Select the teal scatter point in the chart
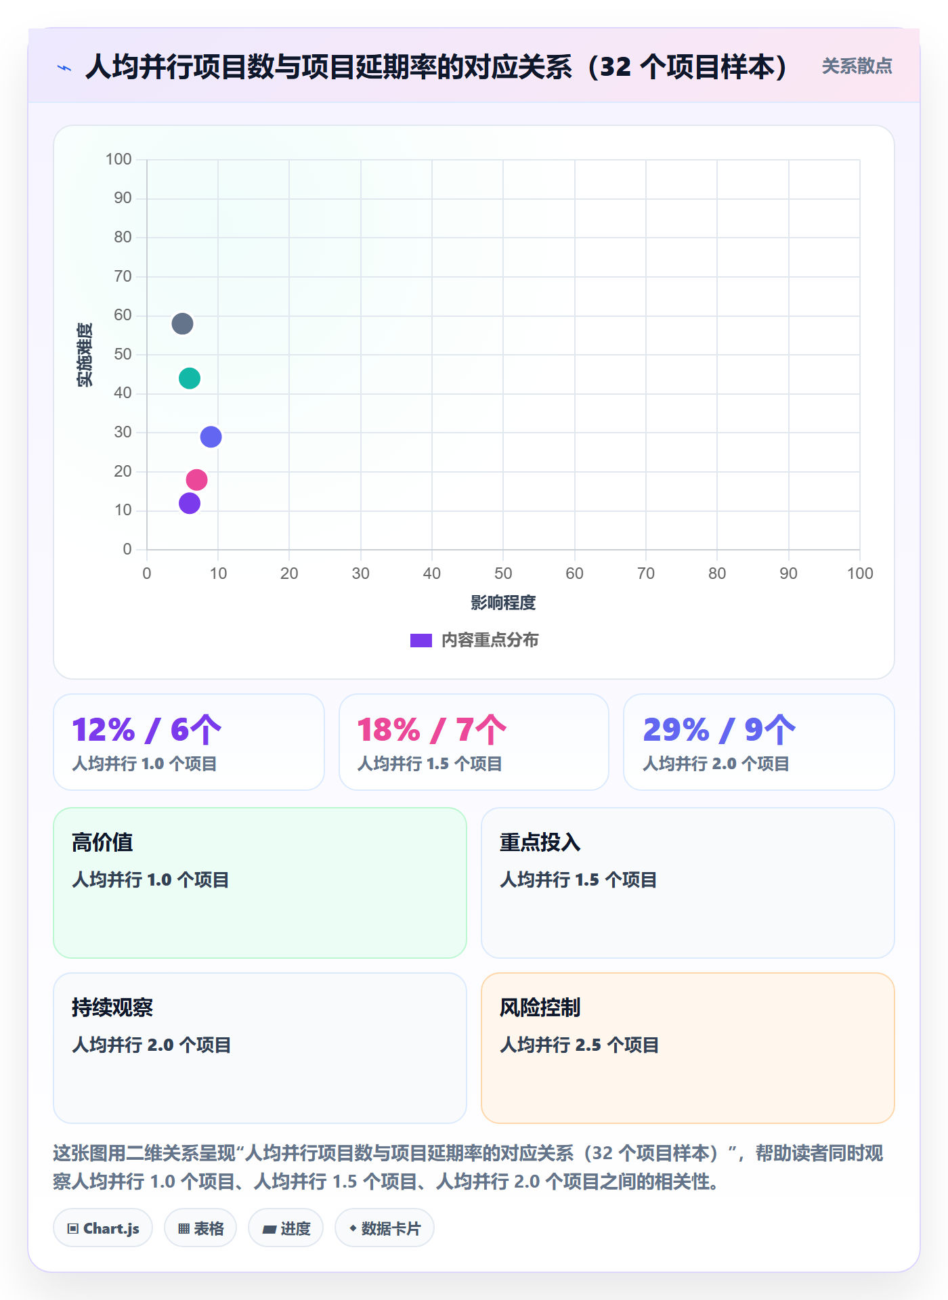The height and width of the screenshot is (1300, 948). click(x=190, y=378)
